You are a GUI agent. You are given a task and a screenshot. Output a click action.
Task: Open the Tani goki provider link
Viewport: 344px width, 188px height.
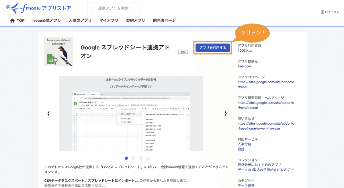(x=244, y=66)
